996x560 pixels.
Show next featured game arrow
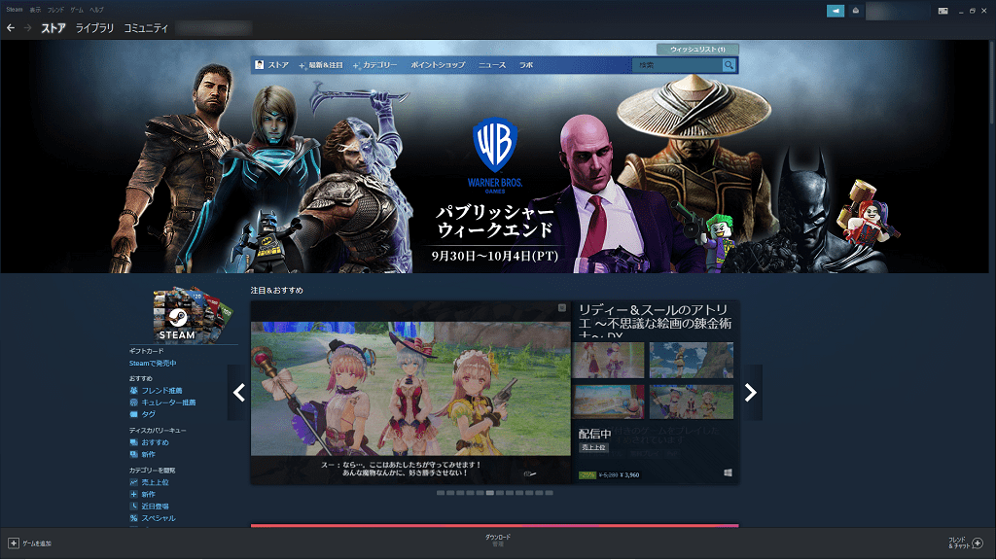(750, 393)
